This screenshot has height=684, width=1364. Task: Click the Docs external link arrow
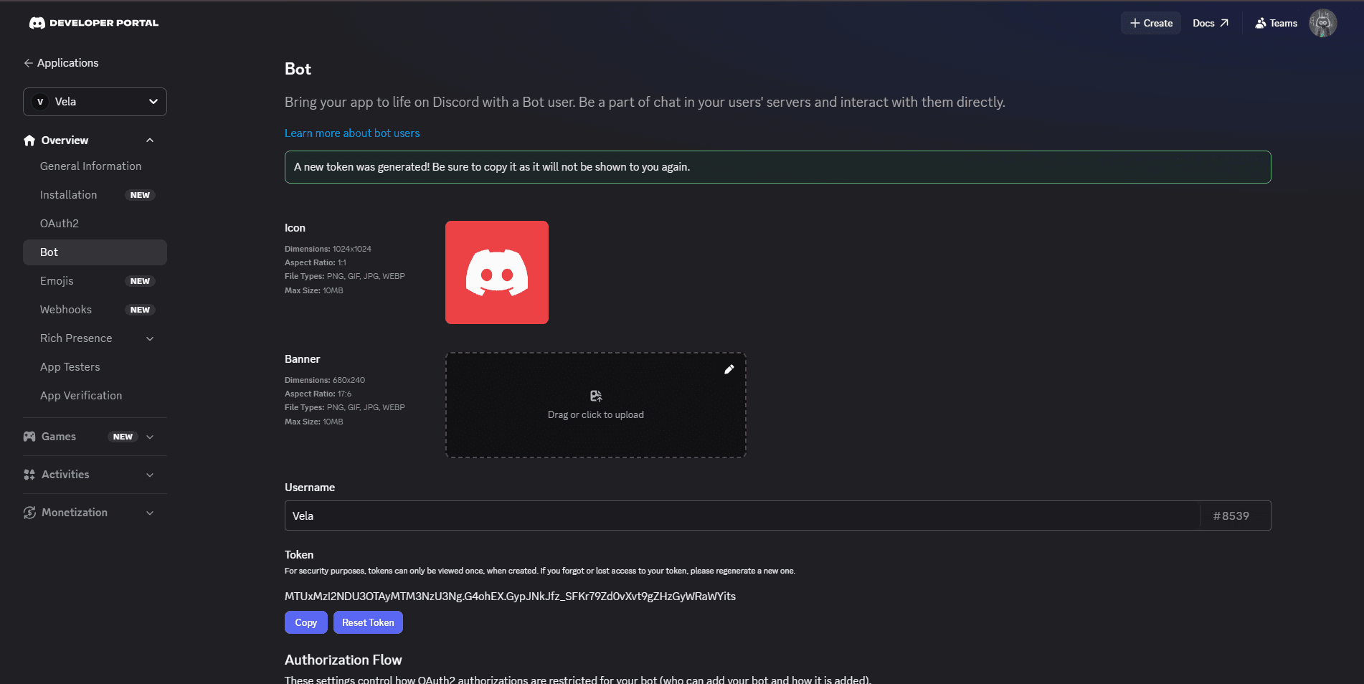click(1224, 23)
